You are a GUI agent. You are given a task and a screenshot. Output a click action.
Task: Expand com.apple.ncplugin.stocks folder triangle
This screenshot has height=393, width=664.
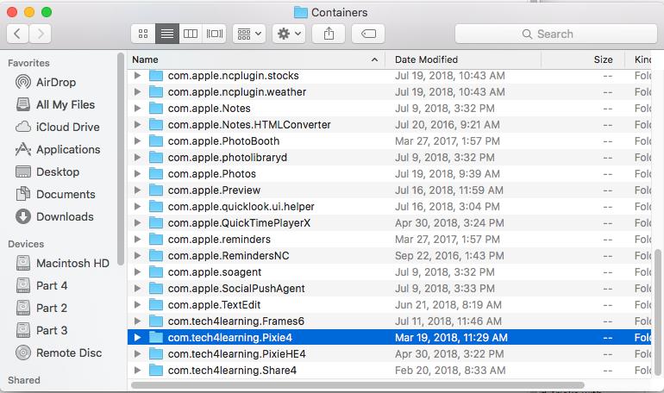pyautogui.click(x=137, y=76)
